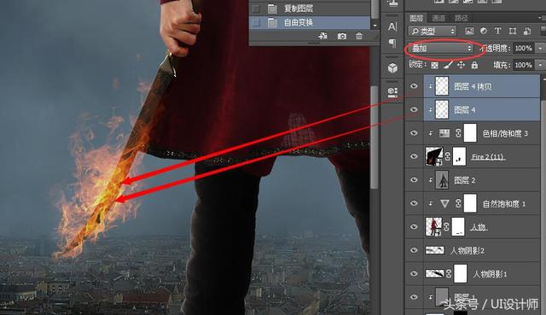Select the 图层 4 layer name
The width and height of the screenshot is (546, 315).
click(464, 110)
